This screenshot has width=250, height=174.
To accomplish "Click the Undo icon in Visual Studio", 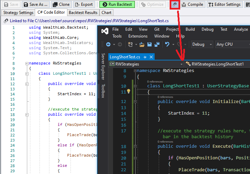I will coord(167,44).
